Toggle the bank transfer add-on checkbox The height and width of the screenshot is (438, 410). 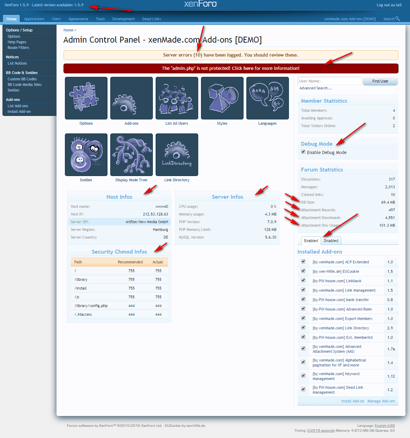(303, 299)
